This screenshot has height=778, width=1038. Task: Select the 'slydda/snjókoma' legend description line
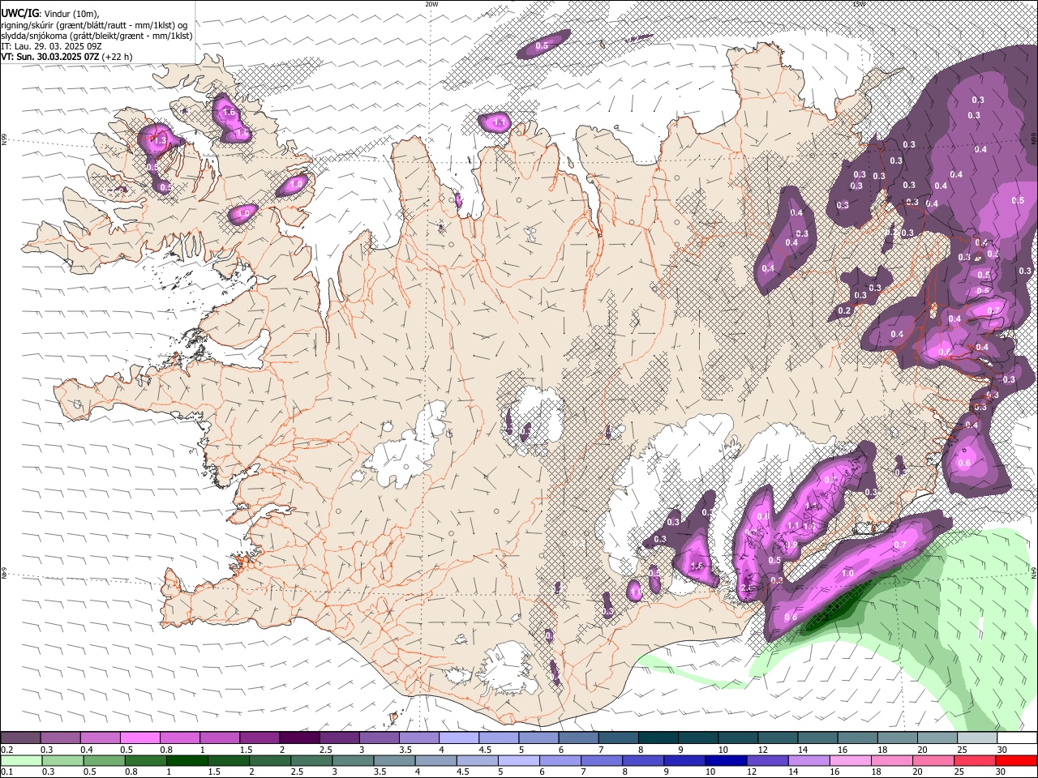97,35
